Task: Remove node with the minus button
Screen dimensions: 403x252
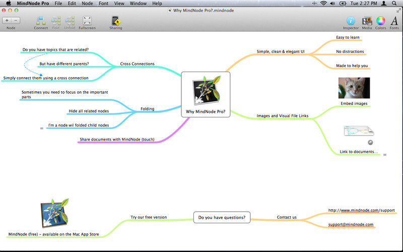Action: pos(16,21)
